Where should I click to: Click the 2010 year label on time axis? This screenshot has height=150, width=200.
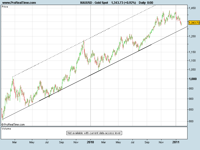click(x=90, y=142)
